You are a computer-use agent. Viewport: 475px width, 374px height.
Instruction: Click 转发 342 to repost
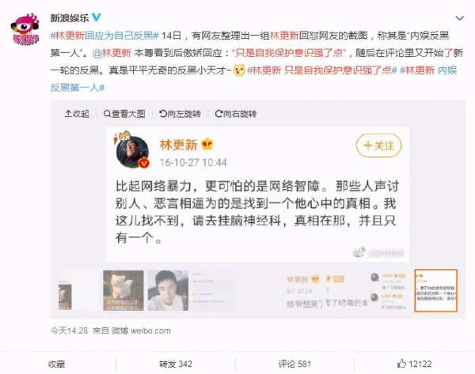[x=176, y=364]
